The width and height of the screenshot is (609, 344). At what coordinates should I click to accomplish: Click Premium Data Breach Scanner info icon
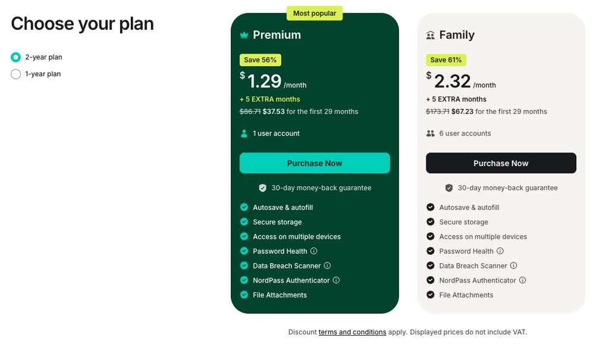[x=328, y=265]
